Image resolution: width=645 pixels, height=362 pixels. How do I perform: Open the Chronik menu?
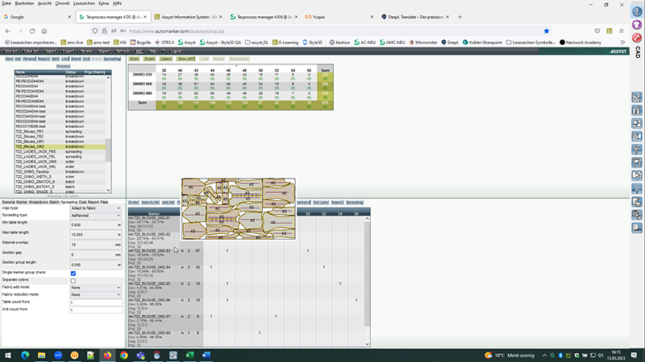[63, 4]
